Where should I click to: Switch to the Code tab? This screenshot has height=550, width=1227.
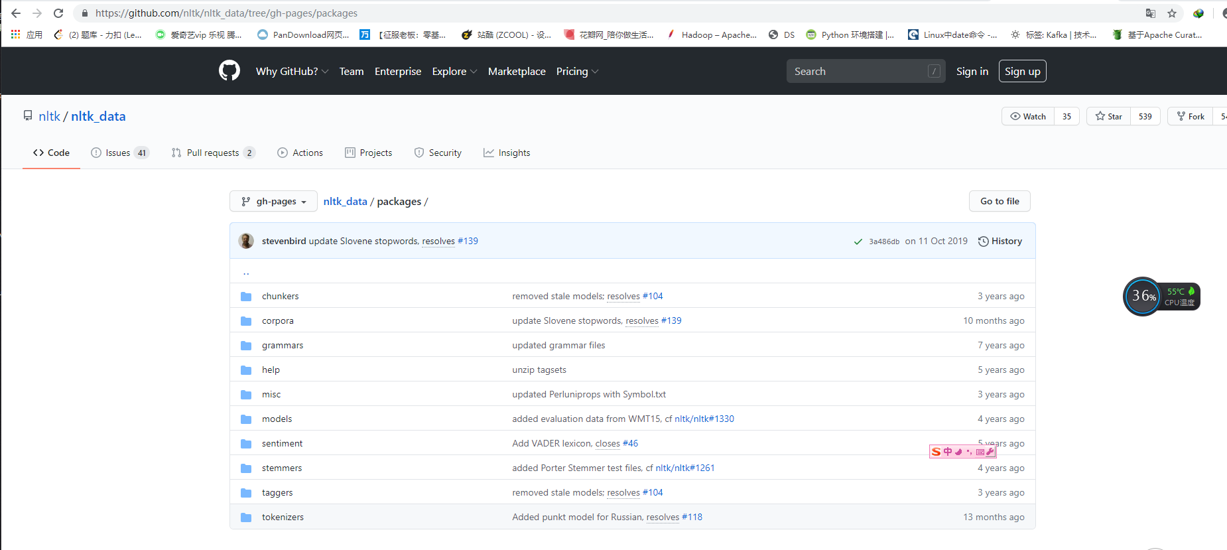(51, 153)
